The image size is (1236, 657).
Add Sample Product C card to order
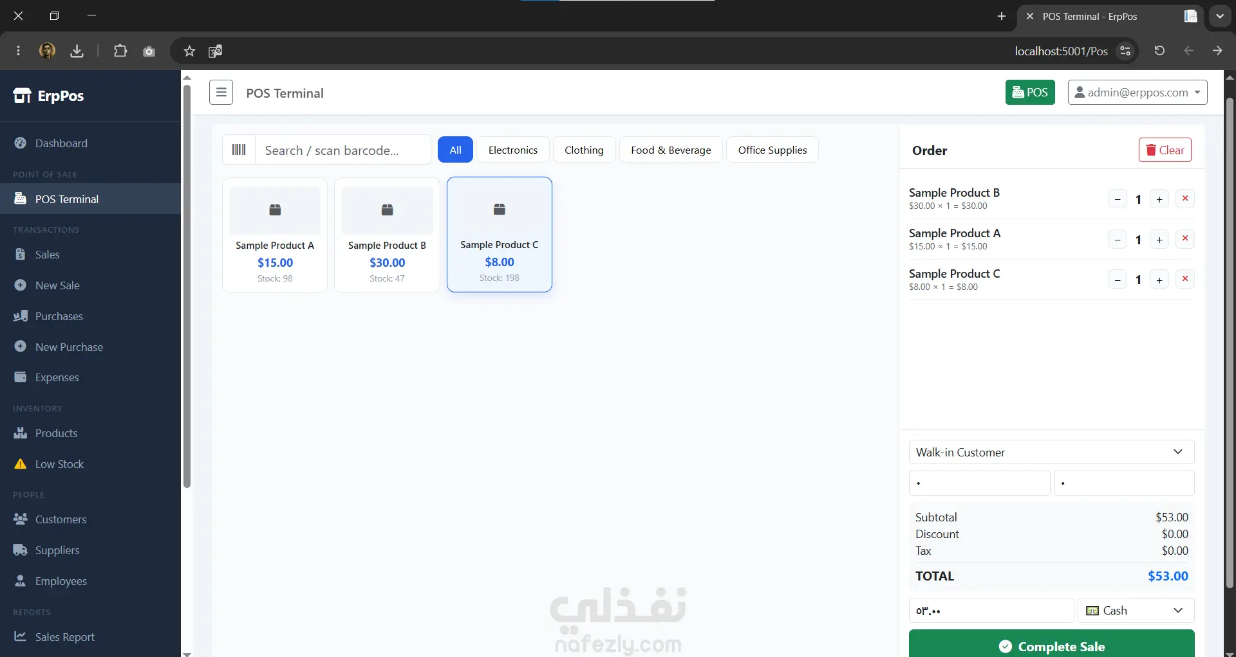coord(500,235)
